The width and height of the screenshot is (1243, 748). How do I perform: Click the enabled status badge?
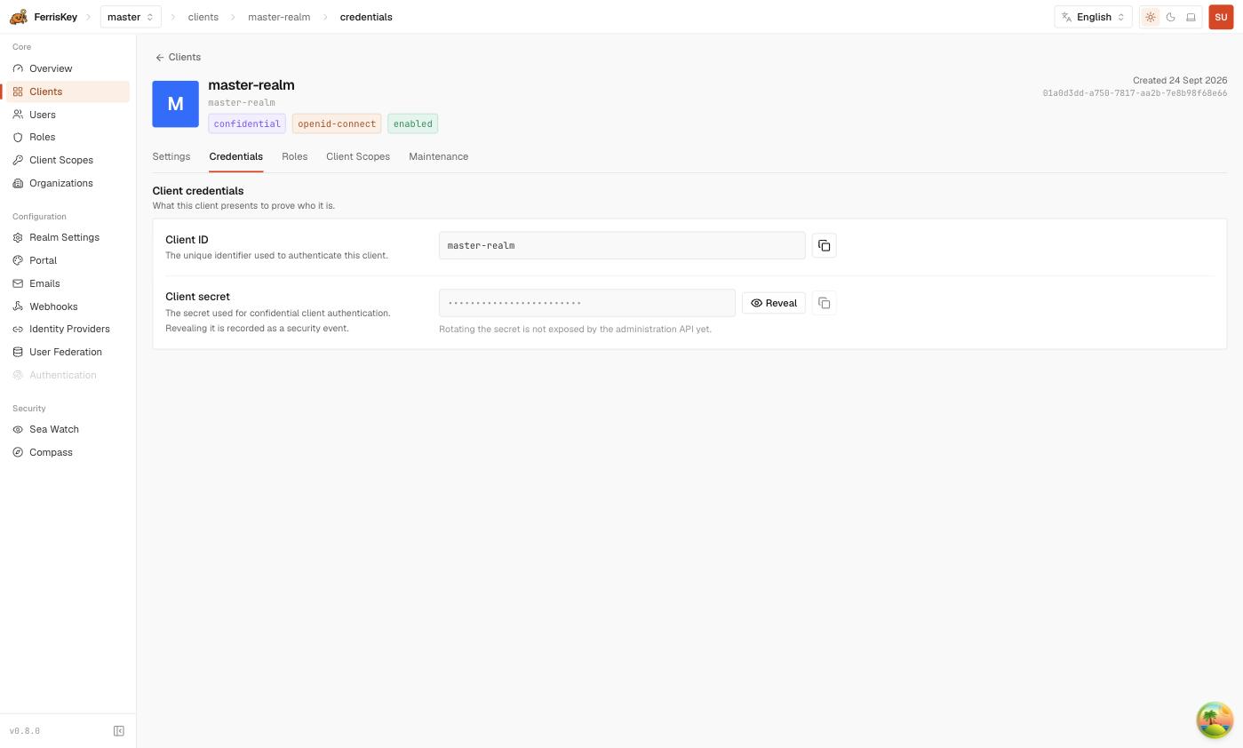point(413,123)
